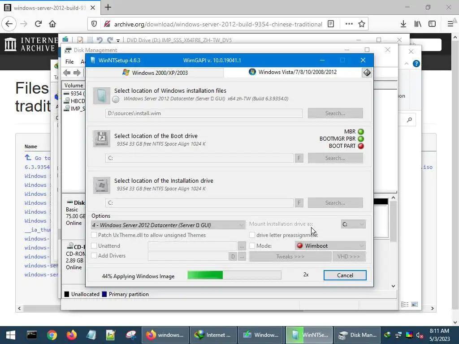Open new browser tab plus button
The height and width of the screenshot is (344, 459).
point(108,7)
